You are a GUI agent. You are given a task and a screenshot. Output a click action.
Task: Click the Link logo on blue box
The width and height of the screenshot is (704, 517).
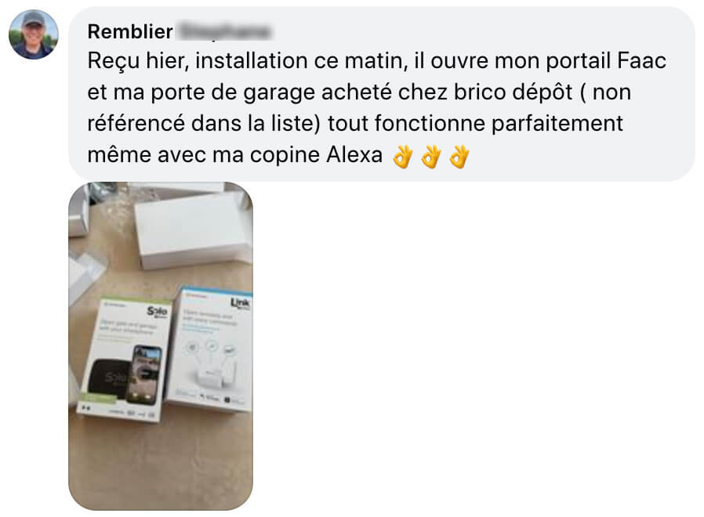click(x=240, y=304)
